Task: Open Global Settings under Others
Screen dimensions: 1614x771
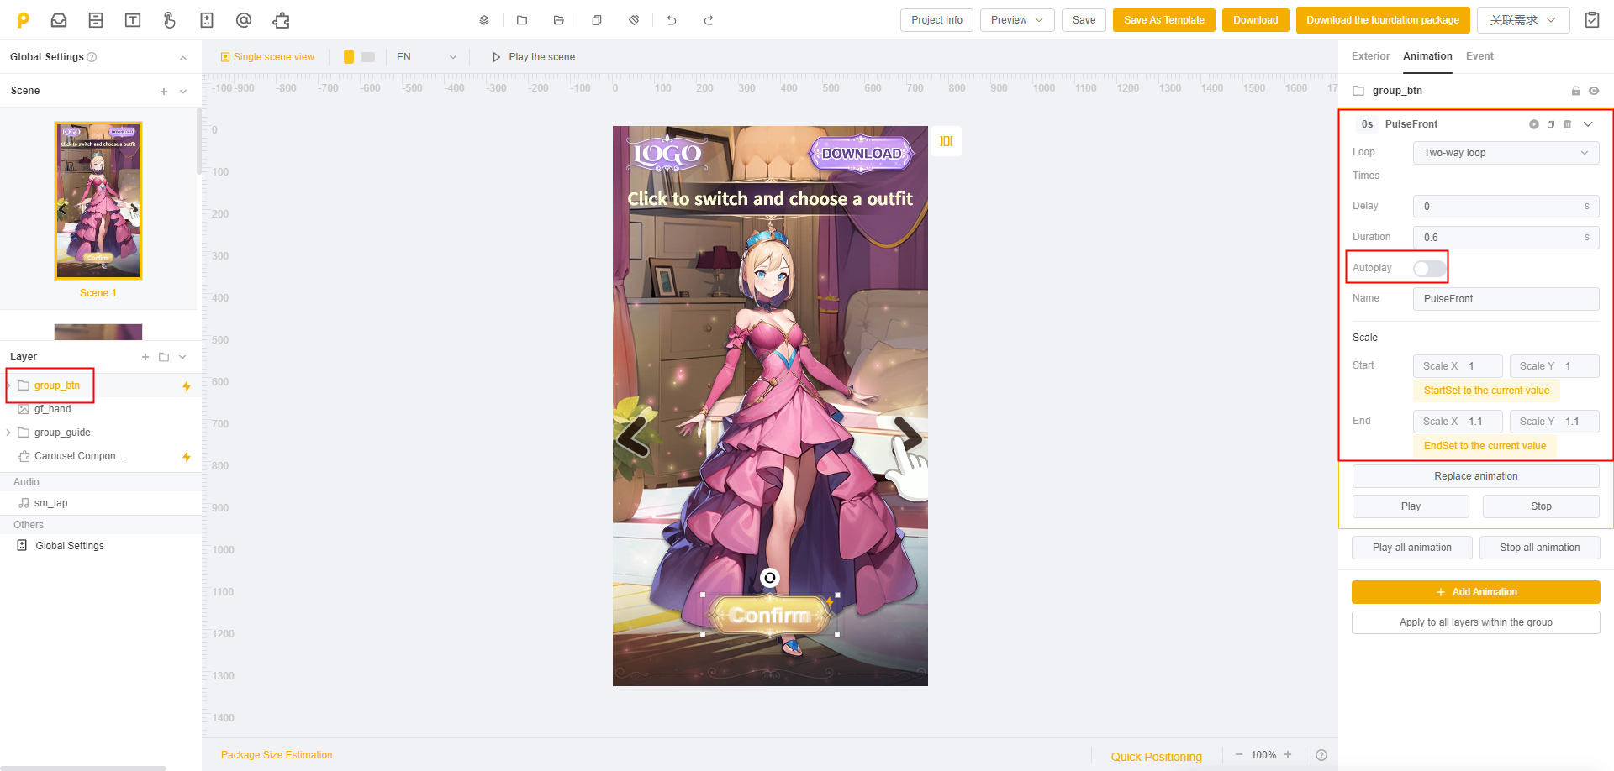Action: click(101, 546)
